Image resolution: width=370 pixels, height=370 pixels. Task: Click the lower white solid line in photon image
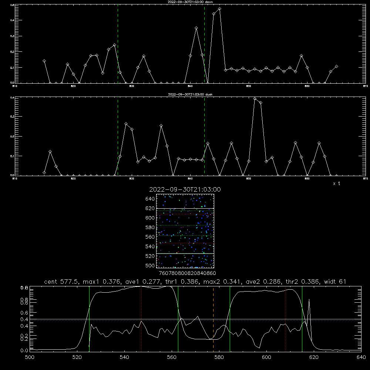[x=185, y=254]
